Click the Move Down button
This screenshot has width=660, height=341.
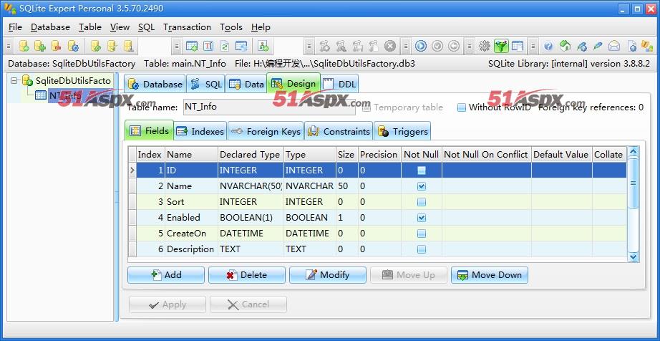(490, 275)
